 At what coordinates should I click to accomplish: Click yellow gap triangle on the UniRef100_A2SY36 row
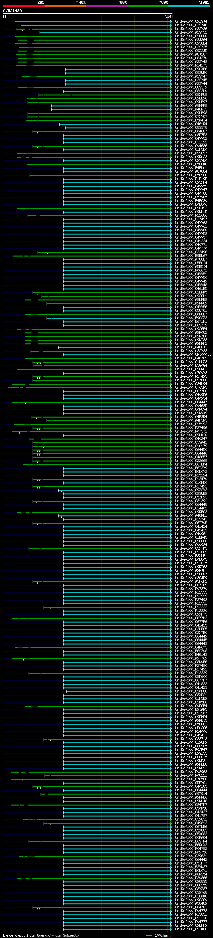point(22,30)
